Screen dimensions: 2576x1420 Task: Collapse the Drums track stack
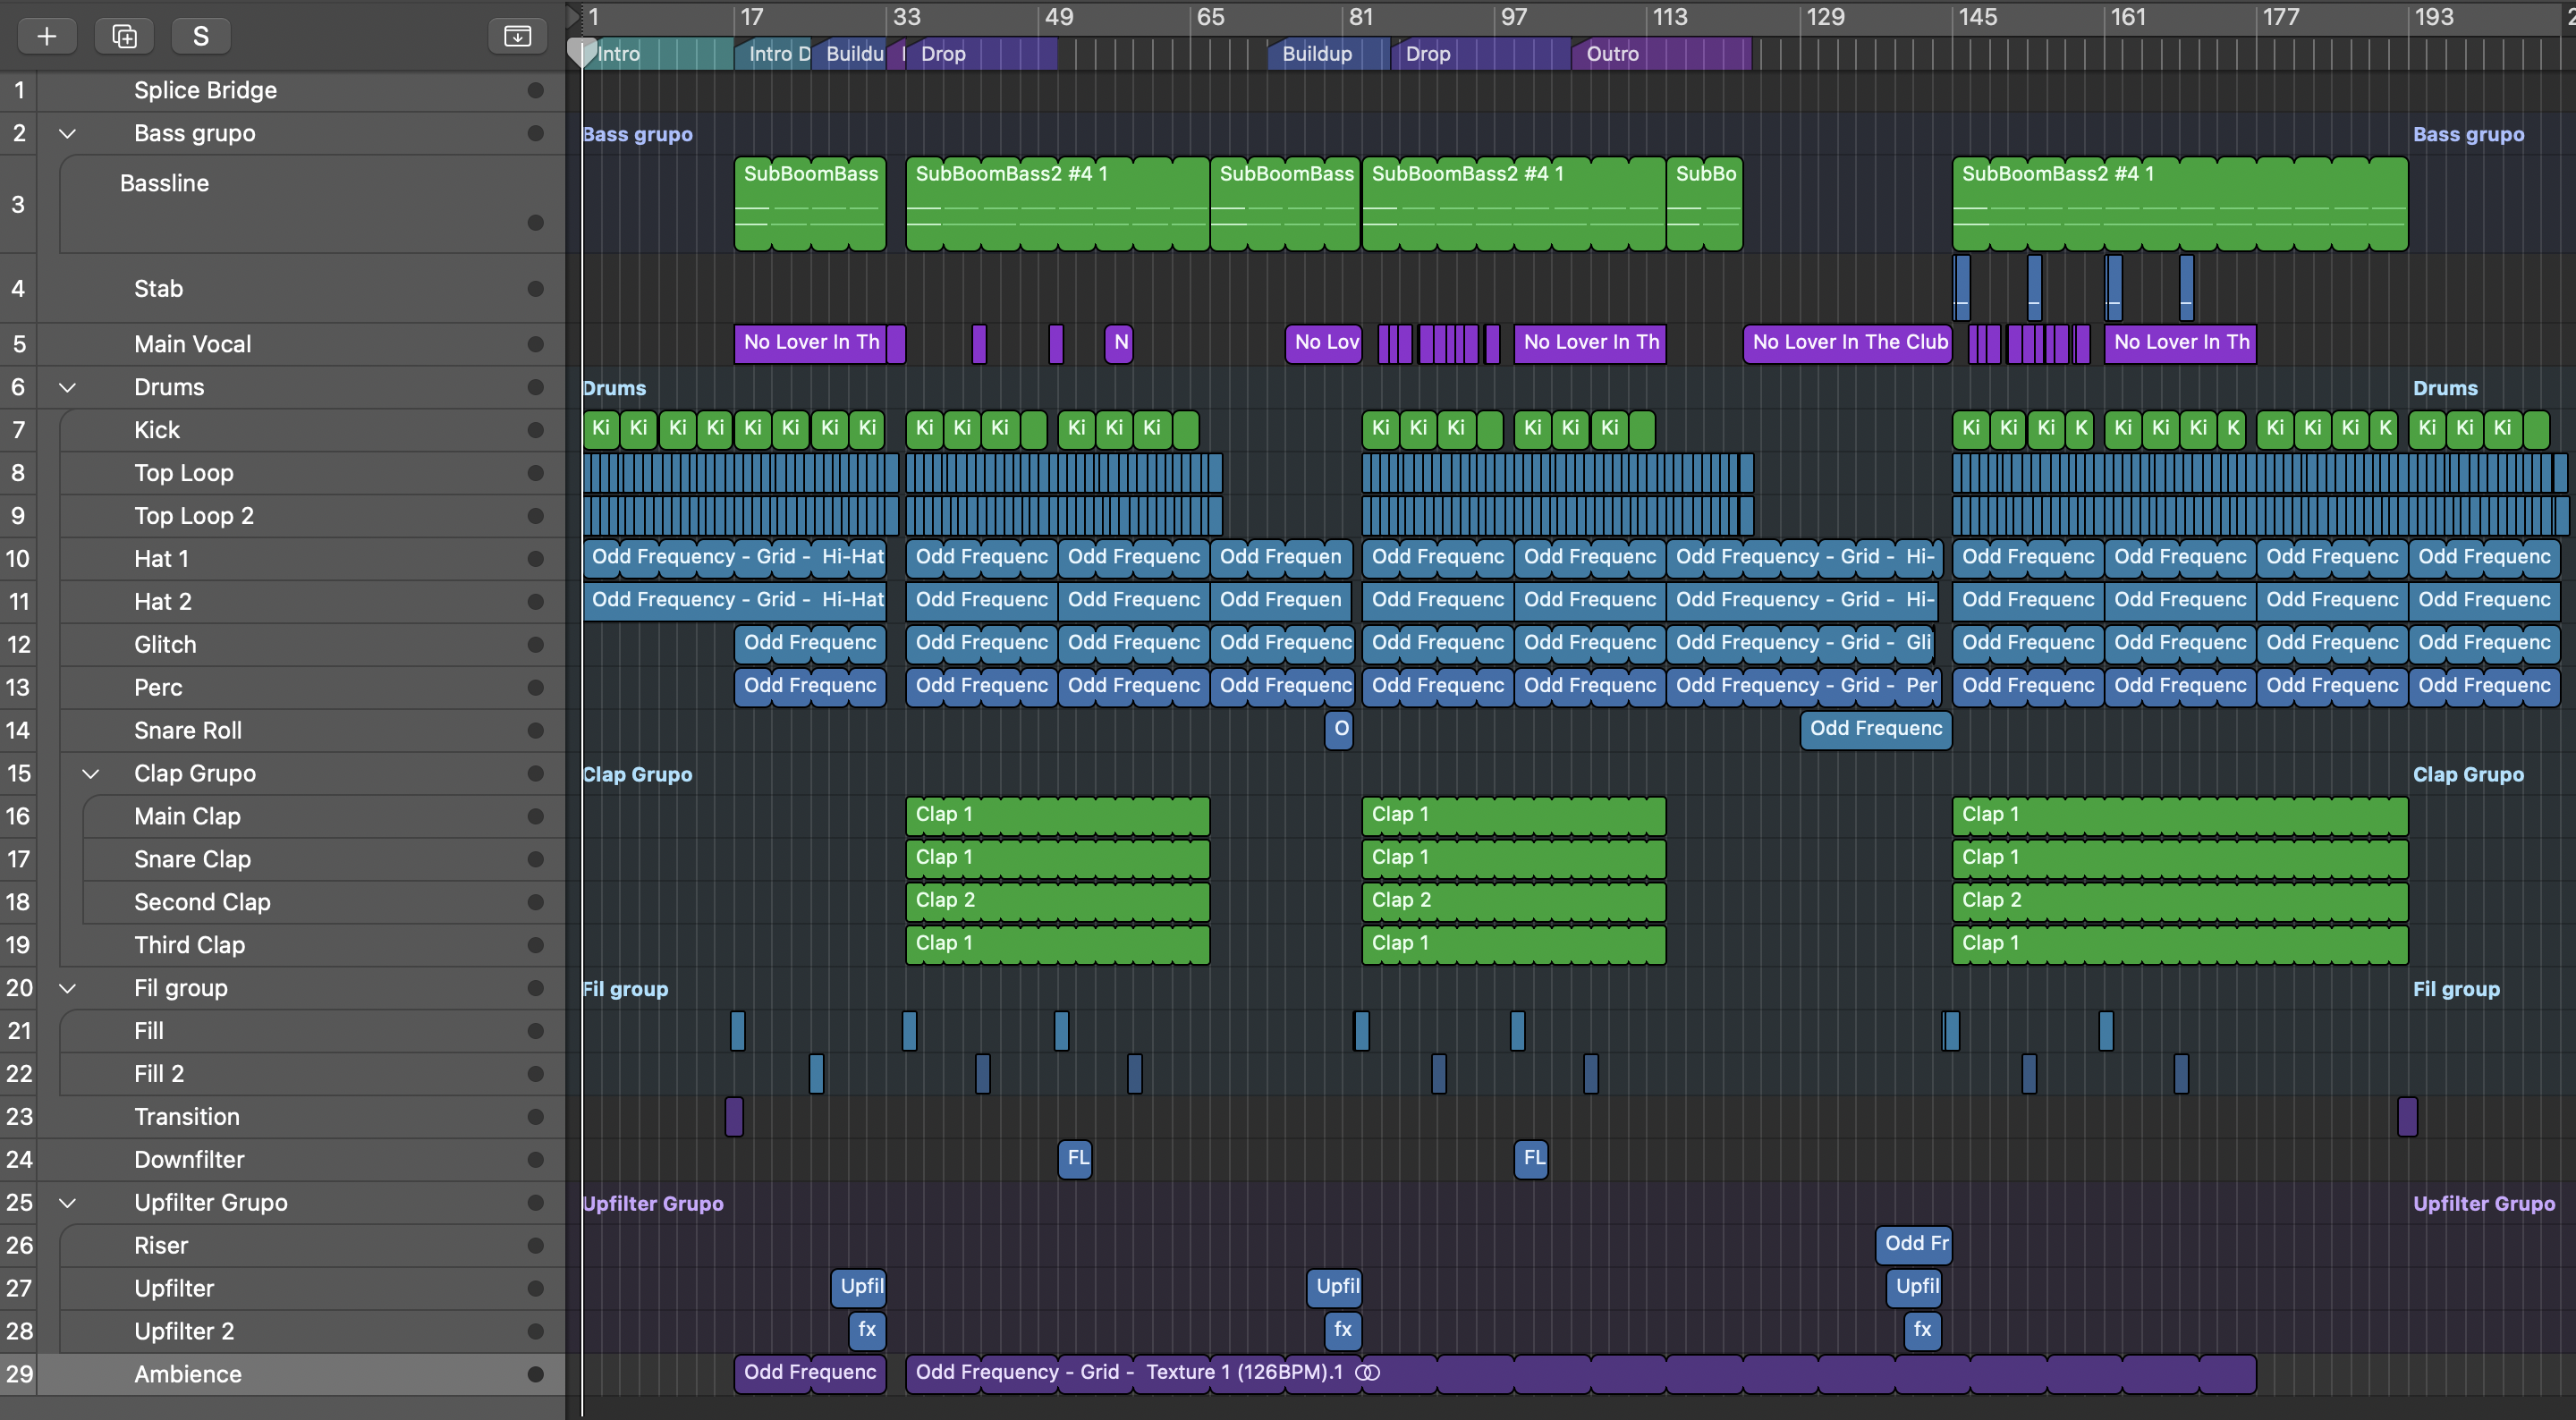click(x=67, y=387)
